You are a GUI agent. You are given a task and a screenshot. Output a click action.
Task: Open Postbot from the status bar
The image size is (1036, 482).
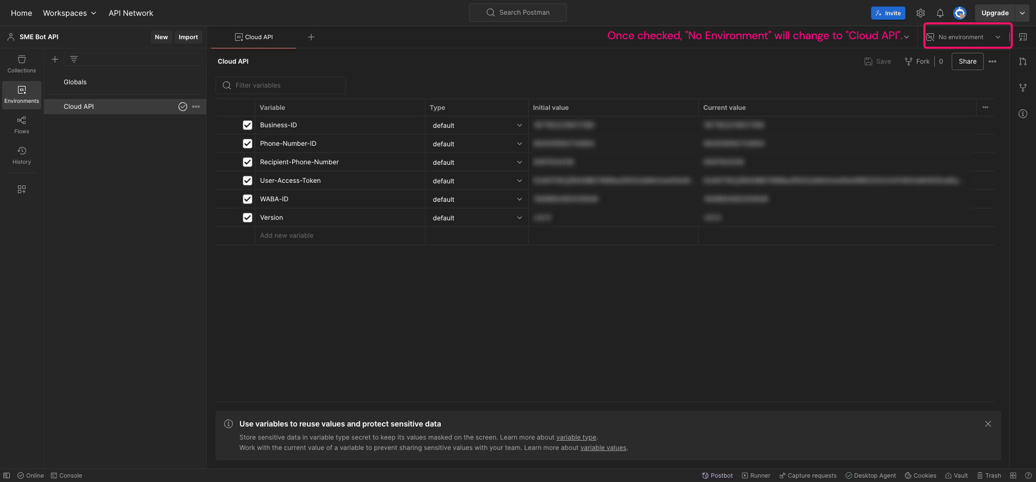click(x=717, y=475)
